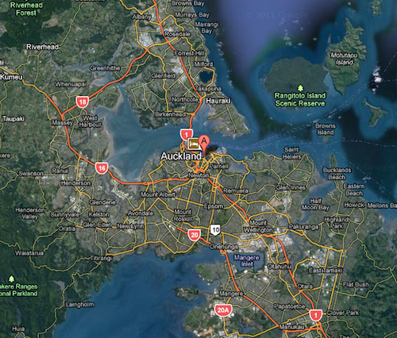Click the Manukau label

point(291,327)
